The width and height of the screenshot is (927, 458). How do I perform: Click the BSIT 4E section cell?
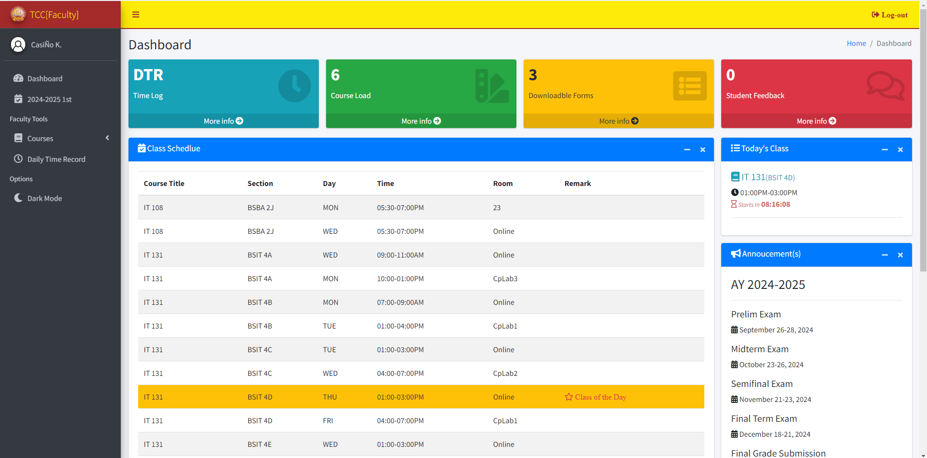tap(259, 444)
